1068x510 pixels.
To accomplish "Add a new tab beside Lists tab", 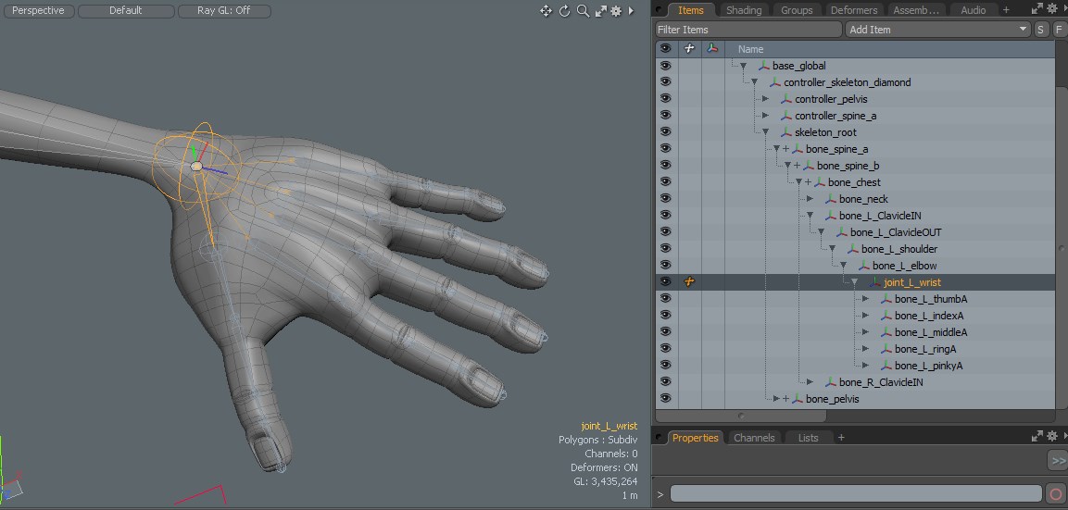I will (x=841, y=437).
